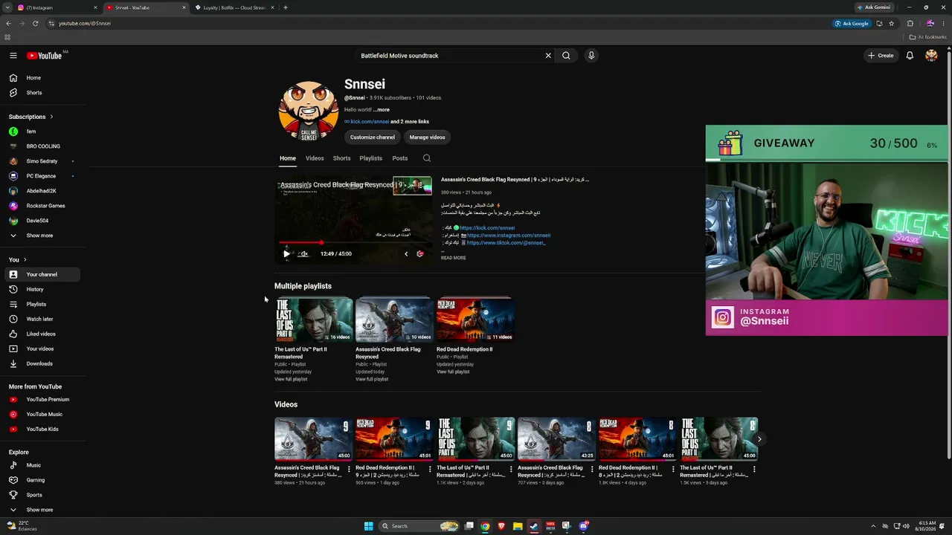This screenshot has width=952, height=535.
Task: Open Steam from the taskbar
Action: tap(534, 526)
